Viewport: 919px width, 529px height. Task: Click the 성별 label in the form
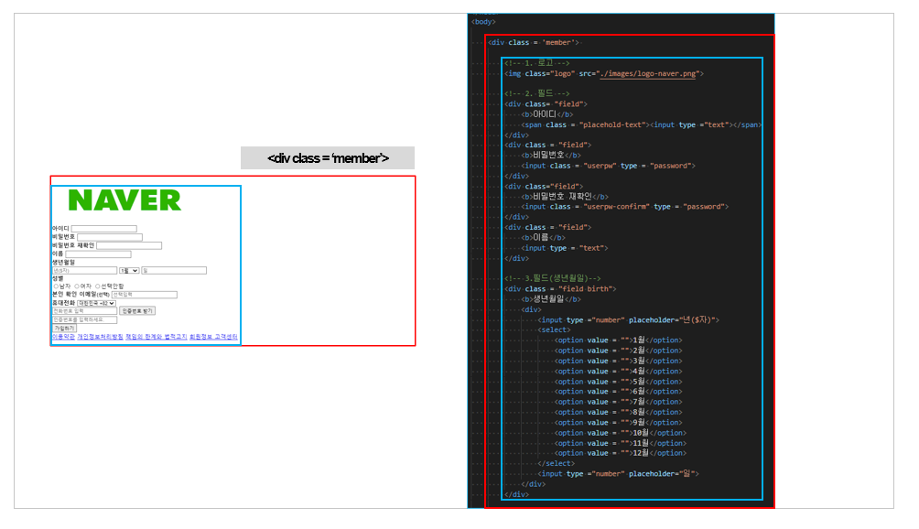point(58,279)
